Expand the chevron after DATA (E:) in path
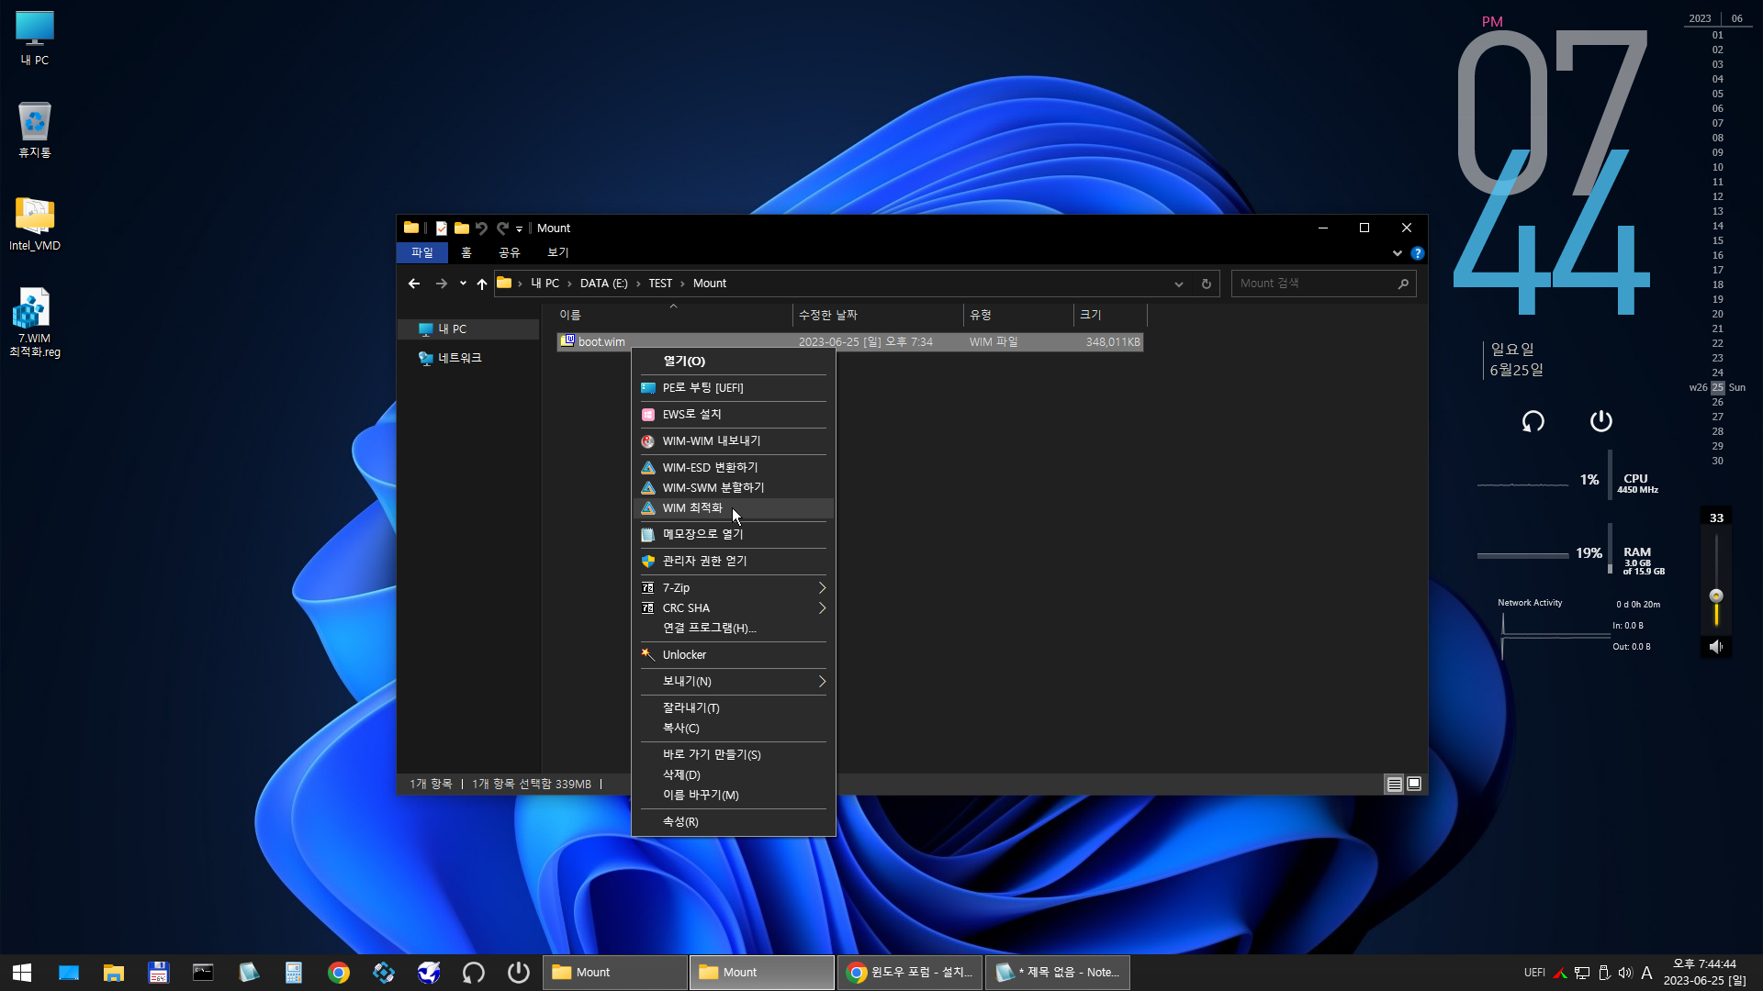Image resolution: width=1763 pixels, height=991 pixels. click(x=638, y=284)
